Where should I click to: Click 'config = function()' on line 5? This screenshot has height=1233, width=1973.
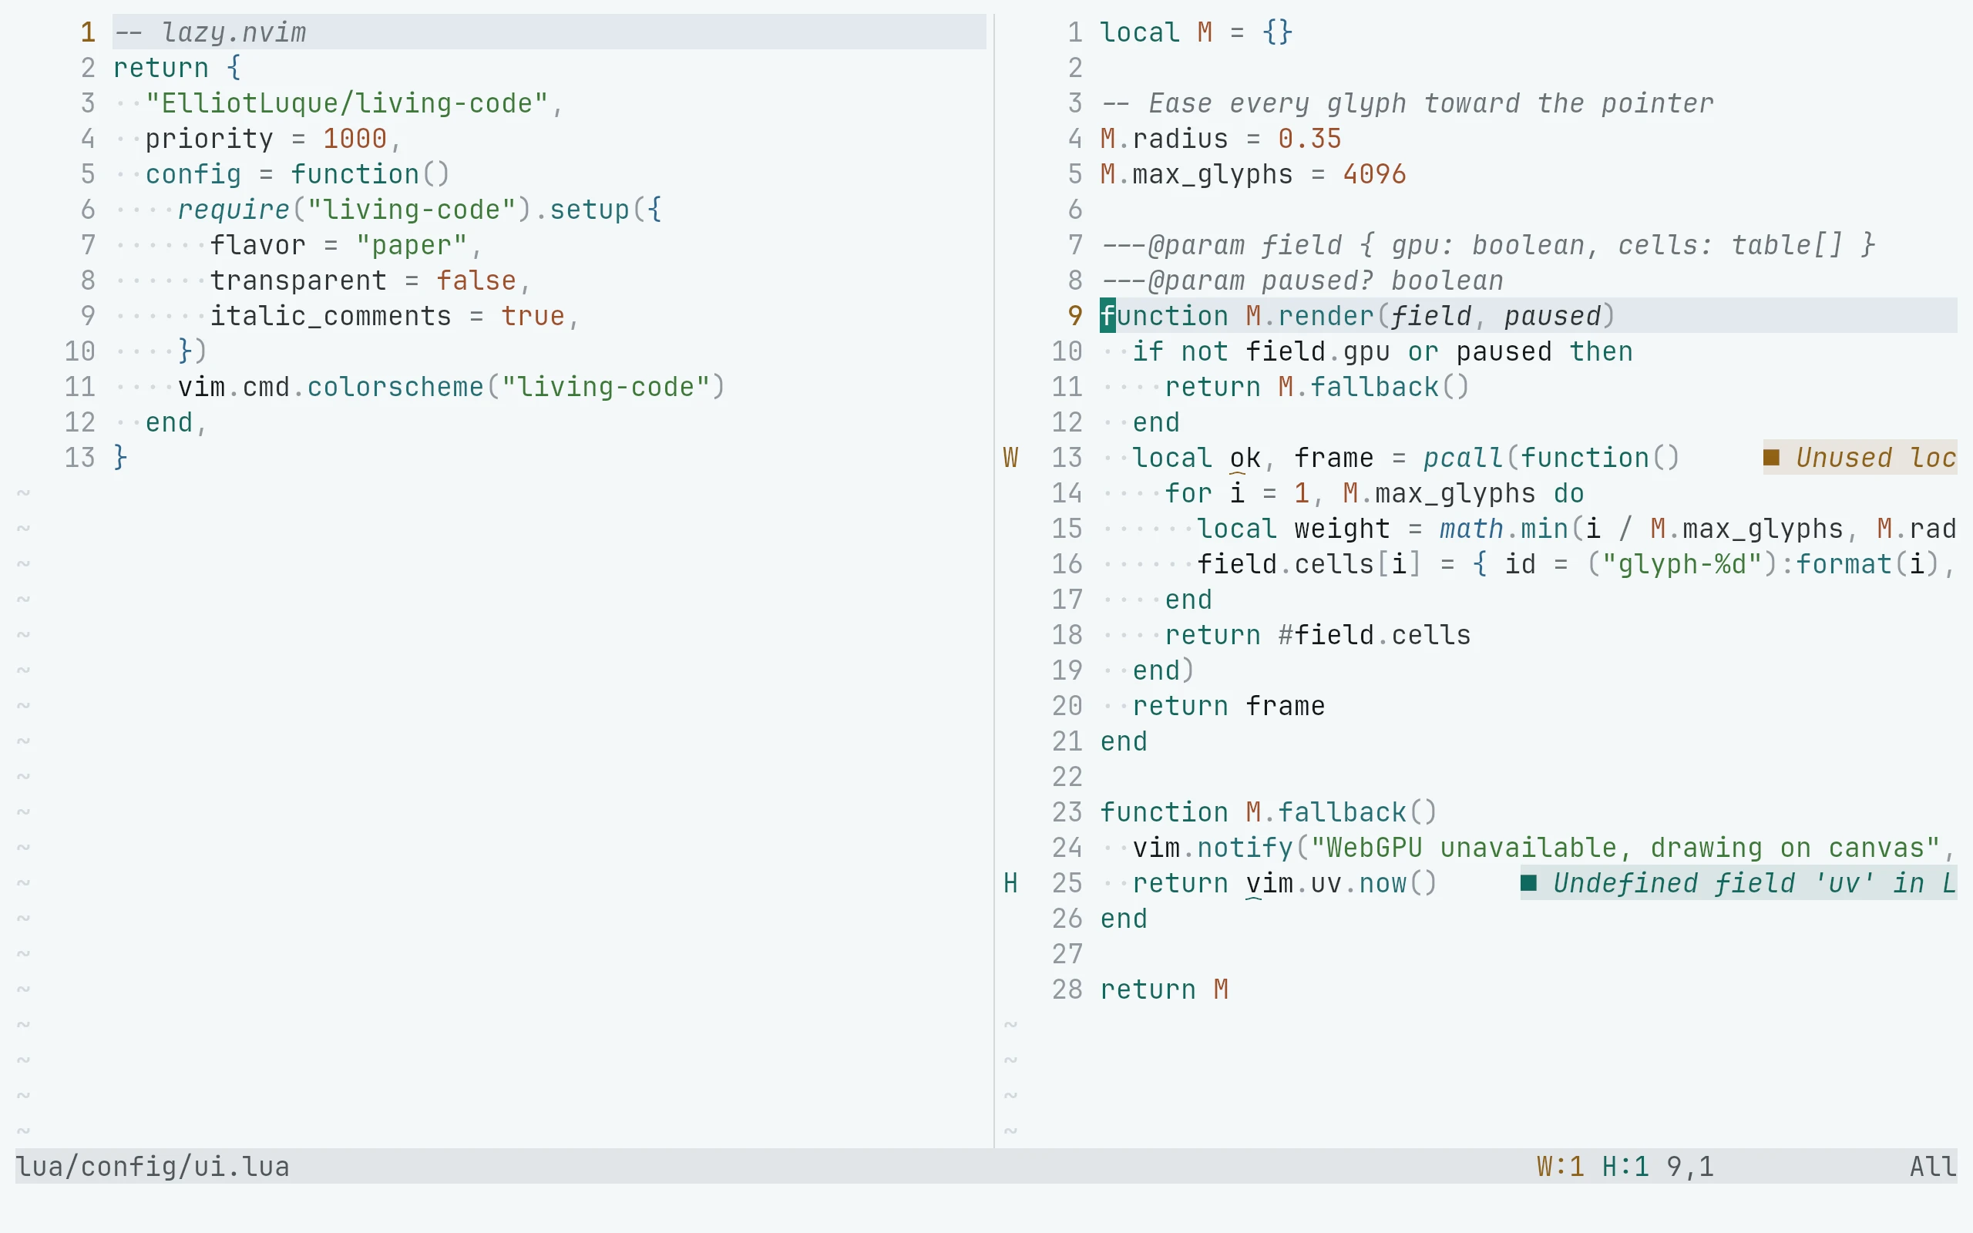point(297,173)
